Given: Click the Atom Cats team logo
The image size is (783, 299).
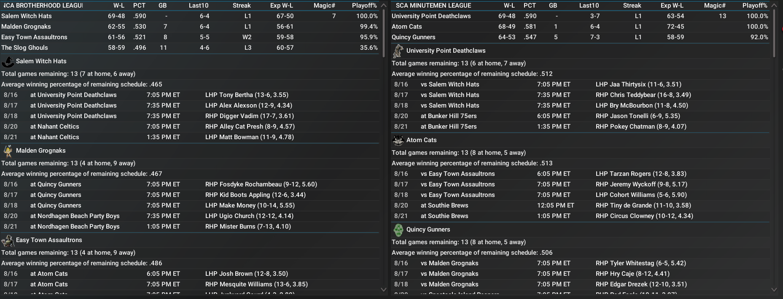Looking at the screenshot, I should point(398,140).
